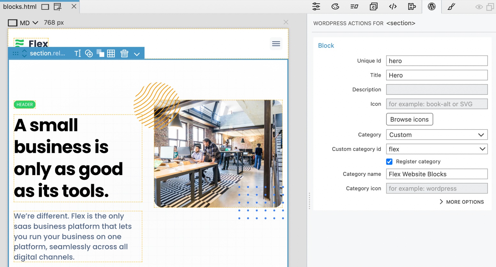Focus the empty Description field
The height and width of the screenshot is (267, 496).
coord(437,89)
